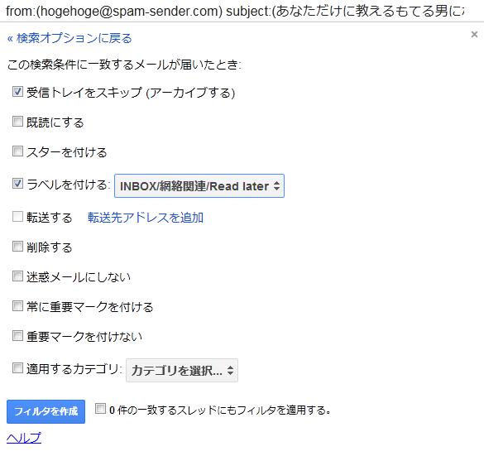Check 常に重要マークを付ける option
Viewport: 484px width, 456px height.
(17, 306)
